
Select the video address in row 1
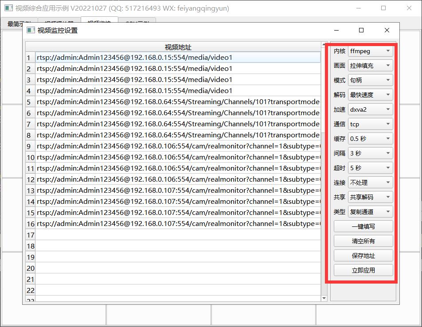pos(177,58)
